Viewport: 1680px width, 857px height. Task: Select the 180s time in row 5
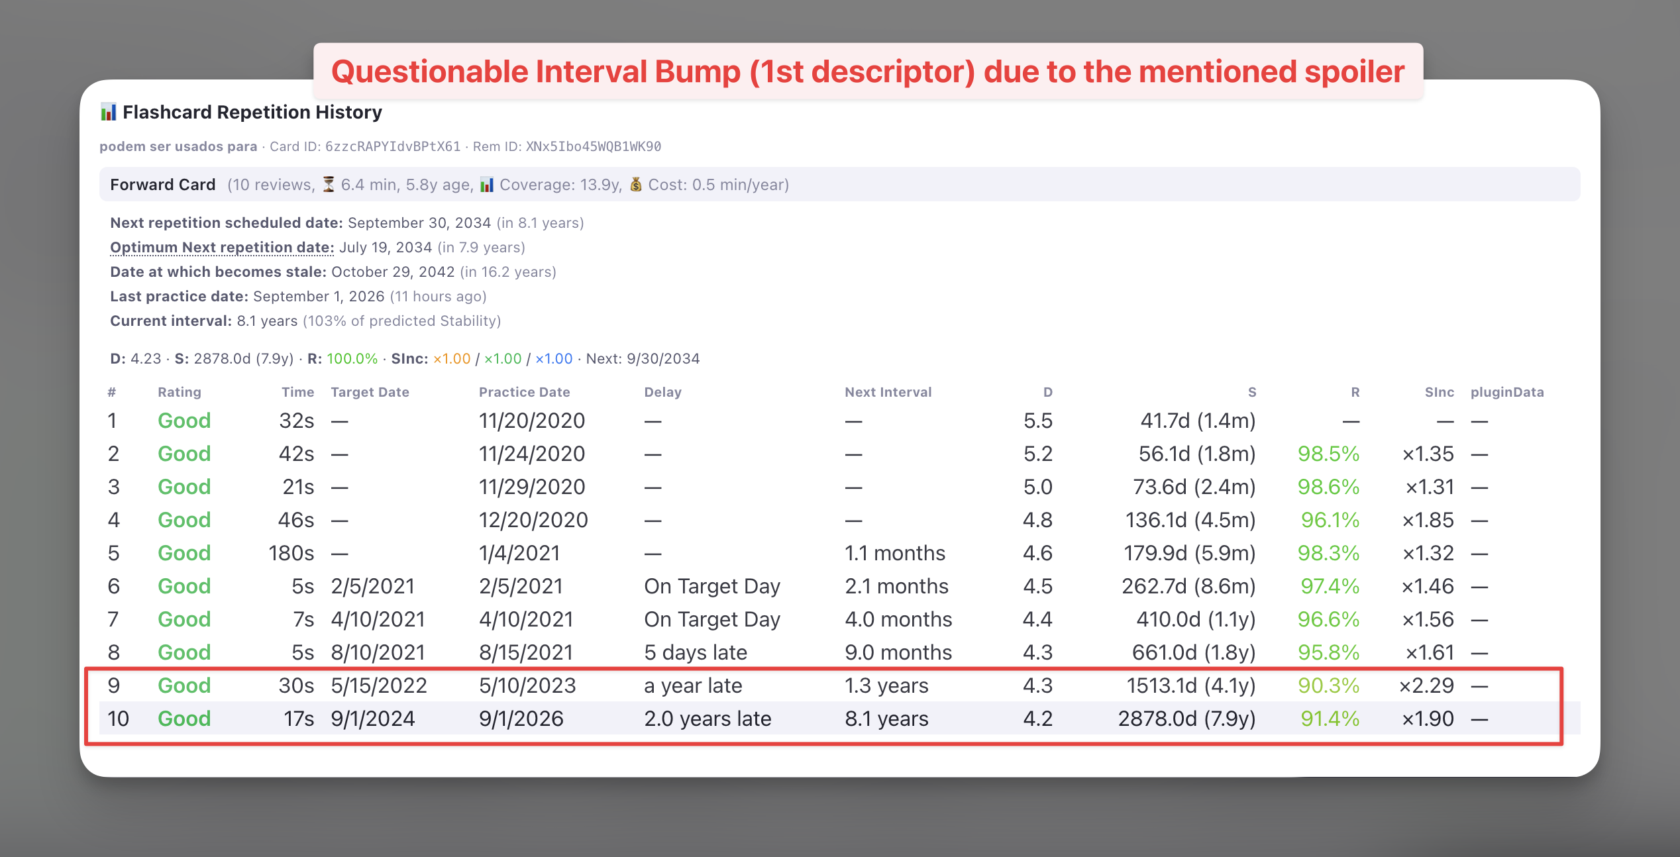coord(291,553)
